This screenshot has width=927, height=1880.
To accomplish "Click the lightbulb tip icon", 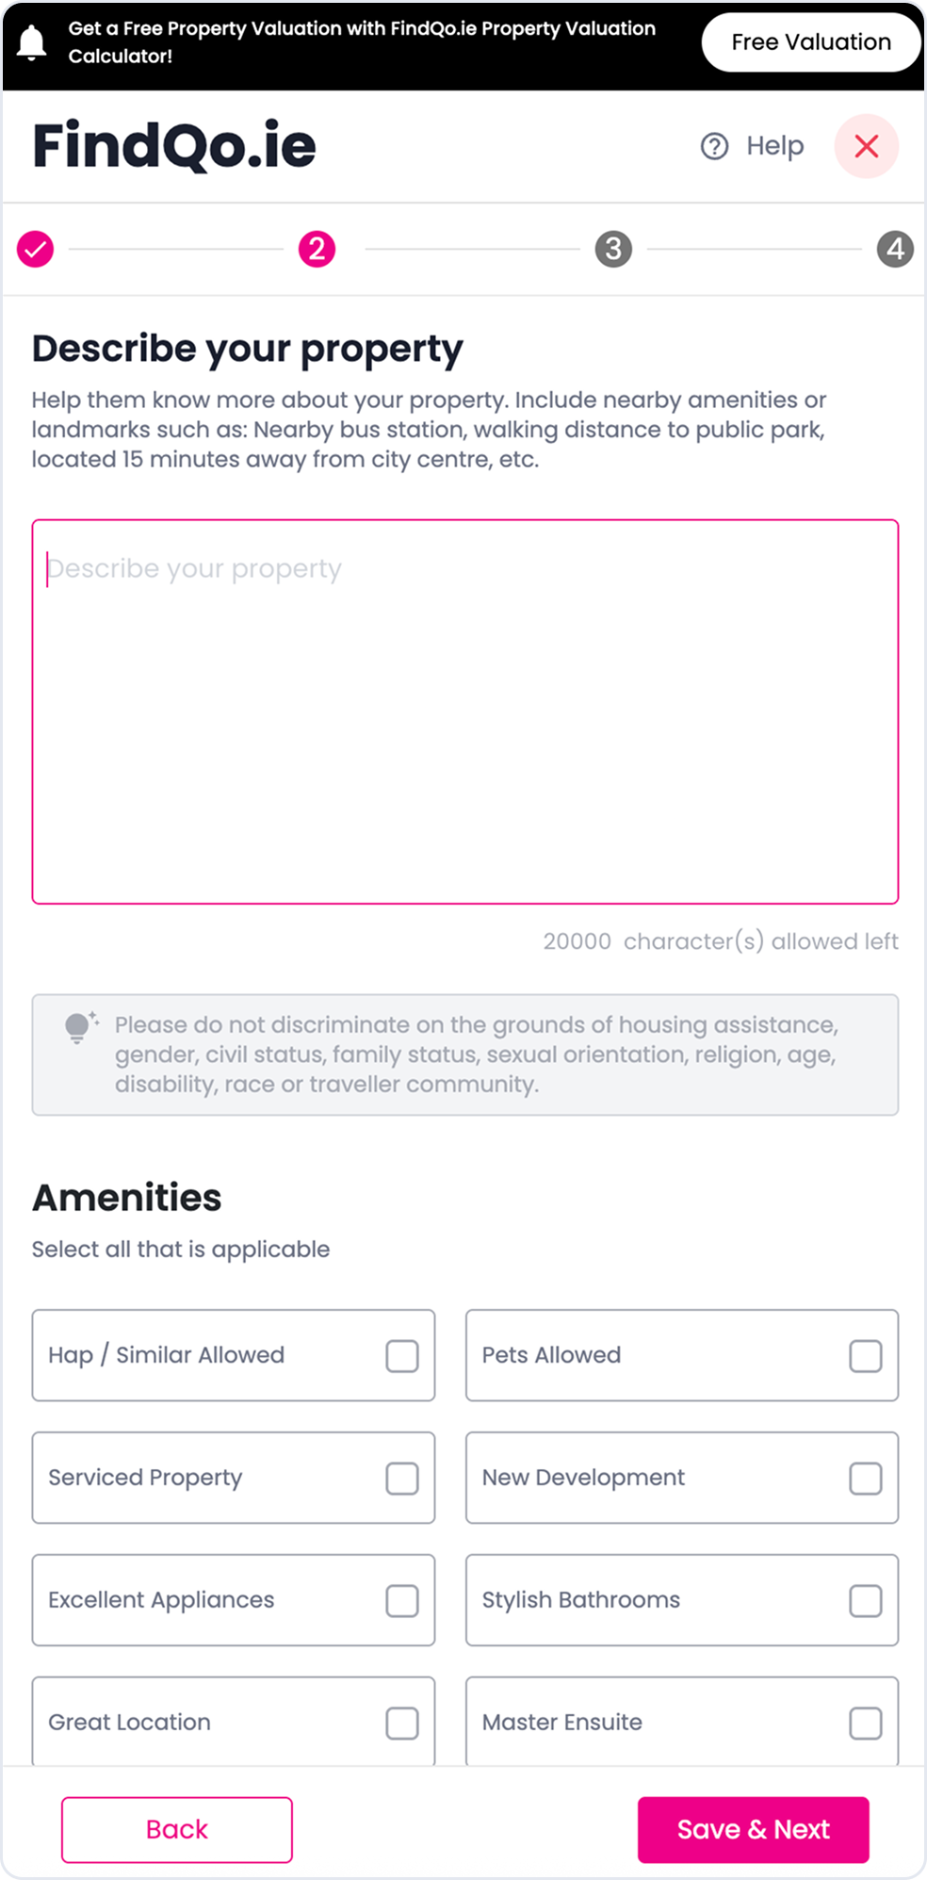I will 77,1025.
